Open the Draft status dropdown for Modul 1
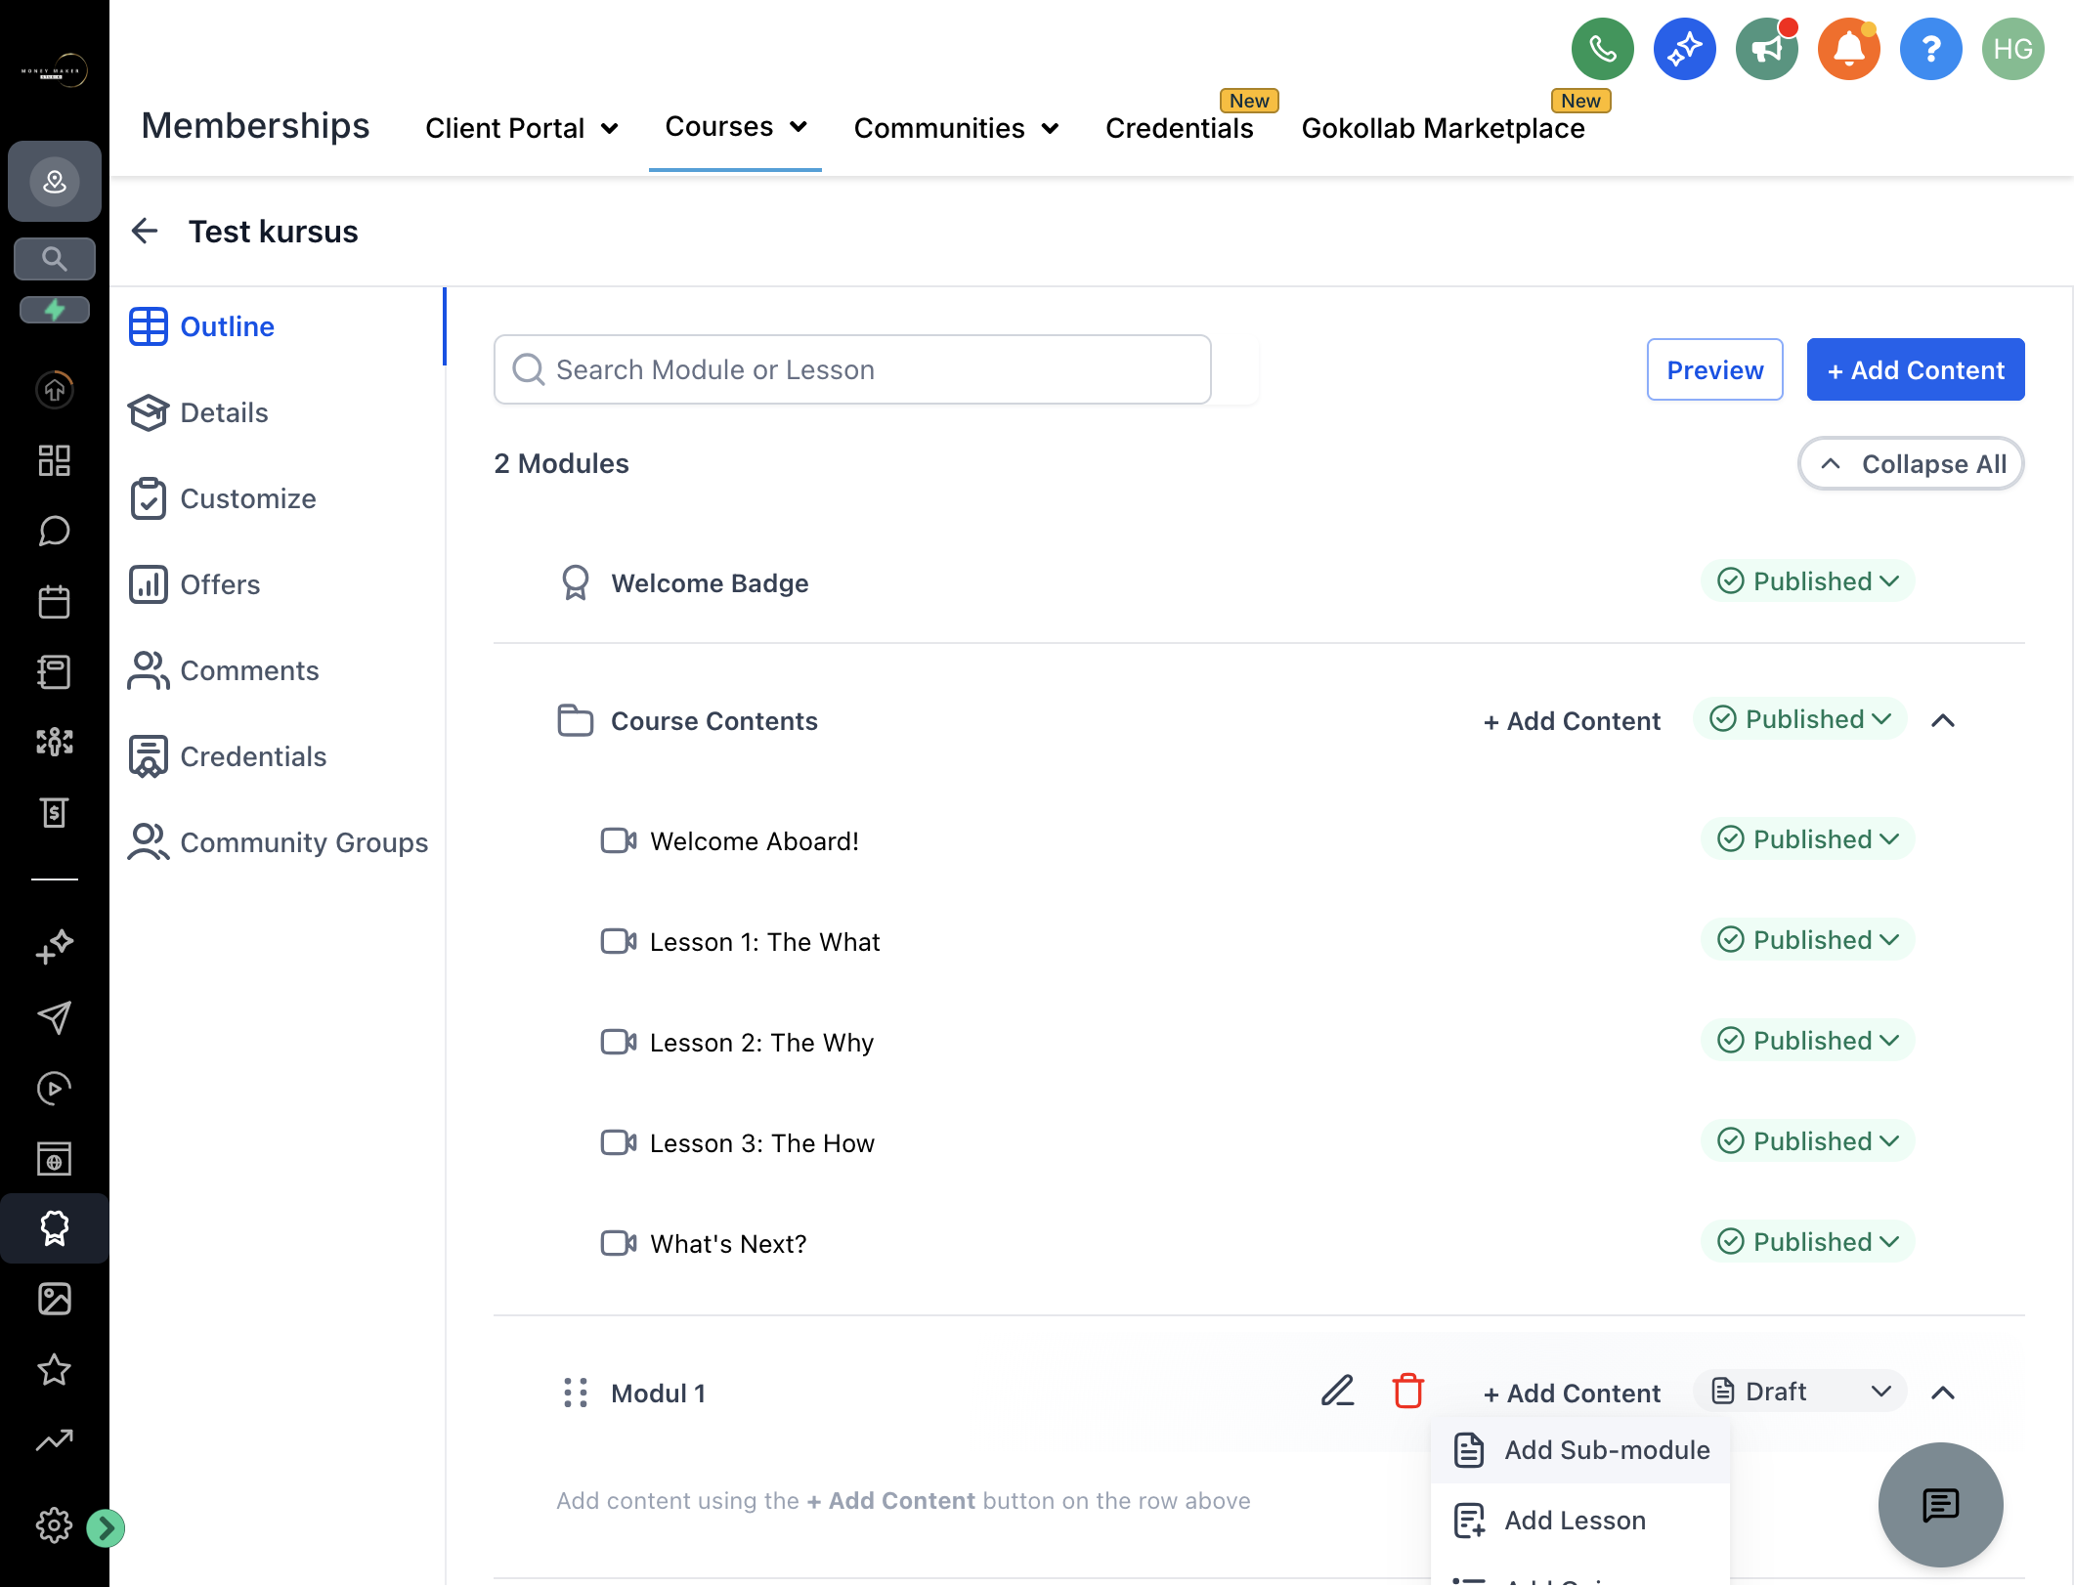Image resolution: width=2074 pixels, height=1587 pixels. [1800, 1392]
